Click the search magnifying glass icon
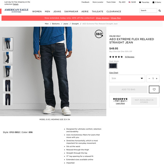164x164 pixels. [x=160, y=10]
